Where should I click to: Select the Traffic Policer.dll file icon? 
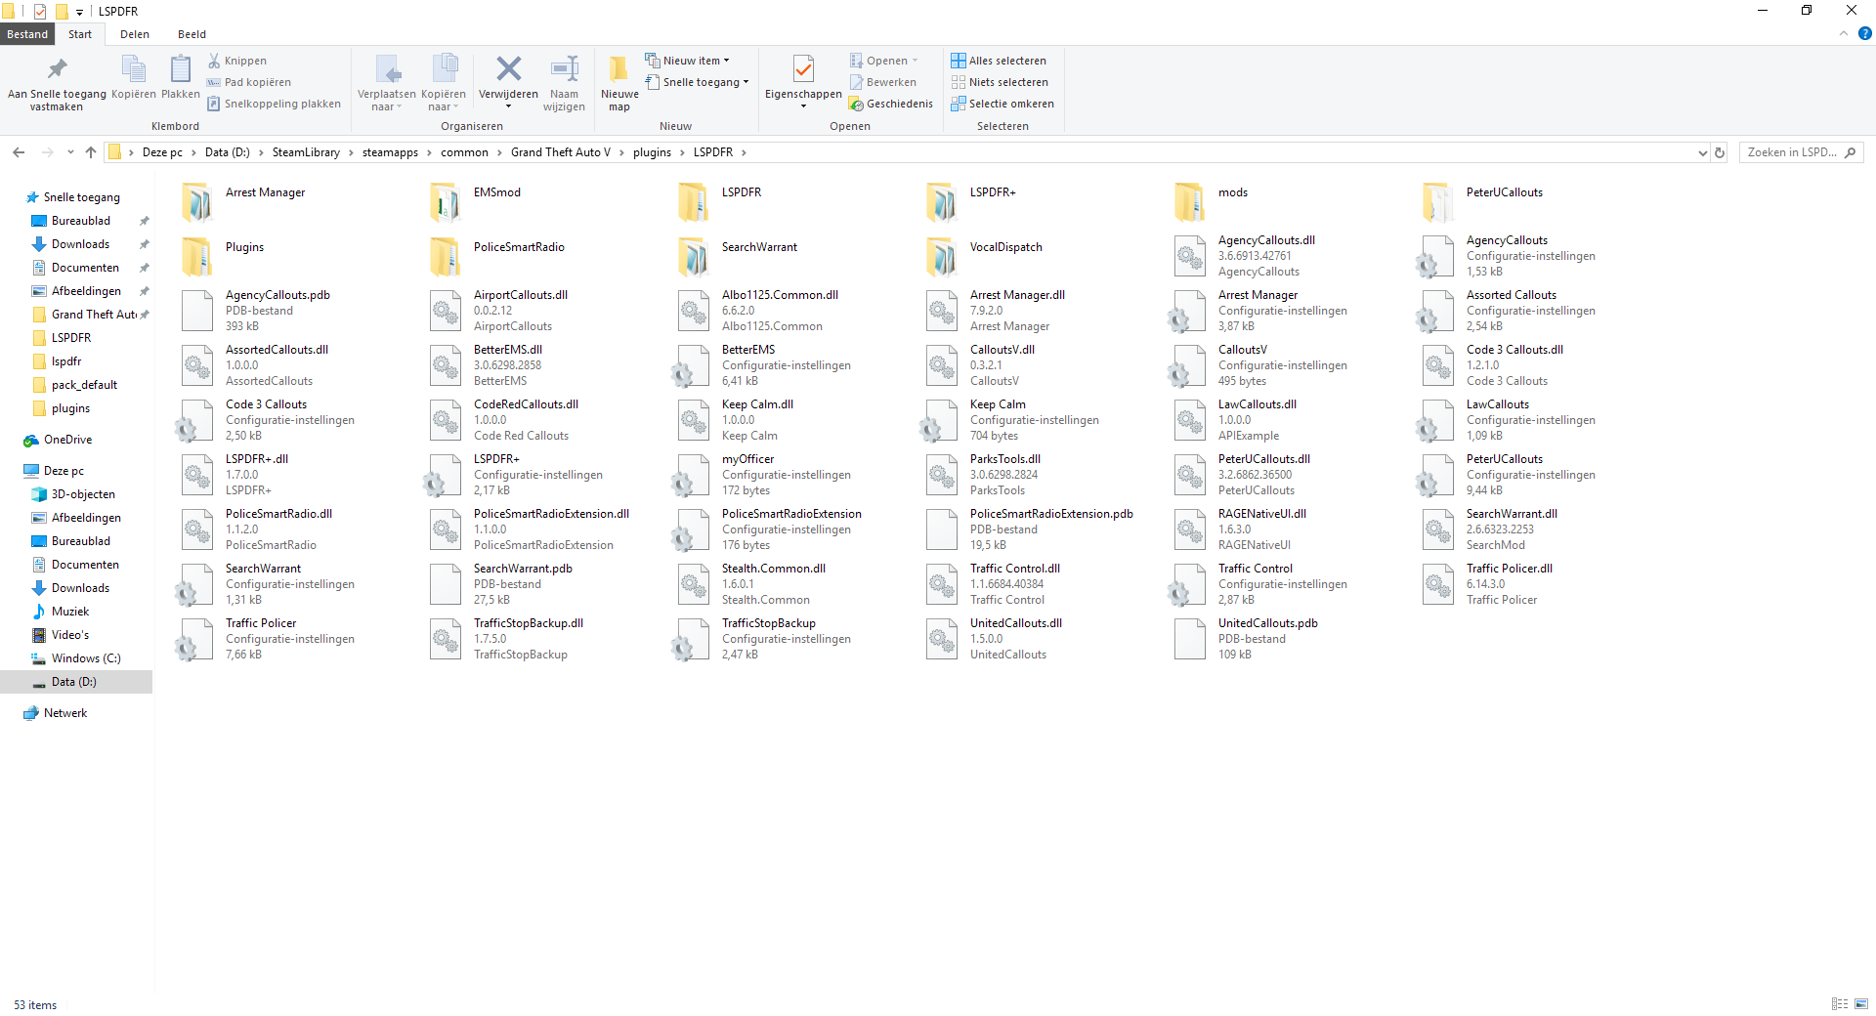point(1437,584)
